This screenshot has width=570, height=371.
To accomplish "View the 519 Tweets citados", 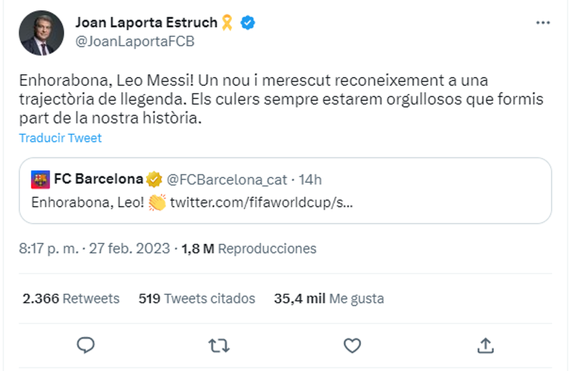I will click(196, 298).
